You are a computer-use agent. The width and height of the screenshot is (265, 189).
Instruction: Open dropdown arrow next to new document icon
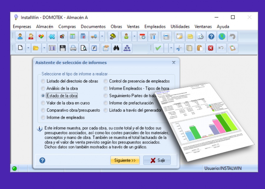pyautogui.click(x=28, y=48)
